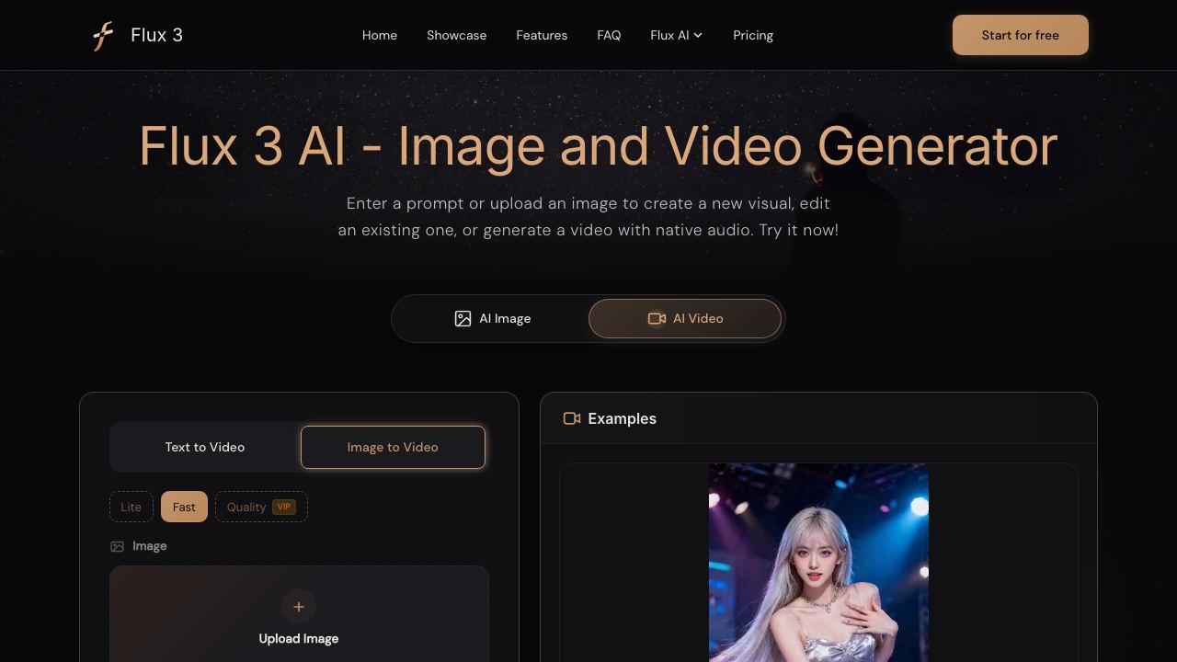Choose the Lite model option
The image size is (1177, 662).
[x=131, y=507]
